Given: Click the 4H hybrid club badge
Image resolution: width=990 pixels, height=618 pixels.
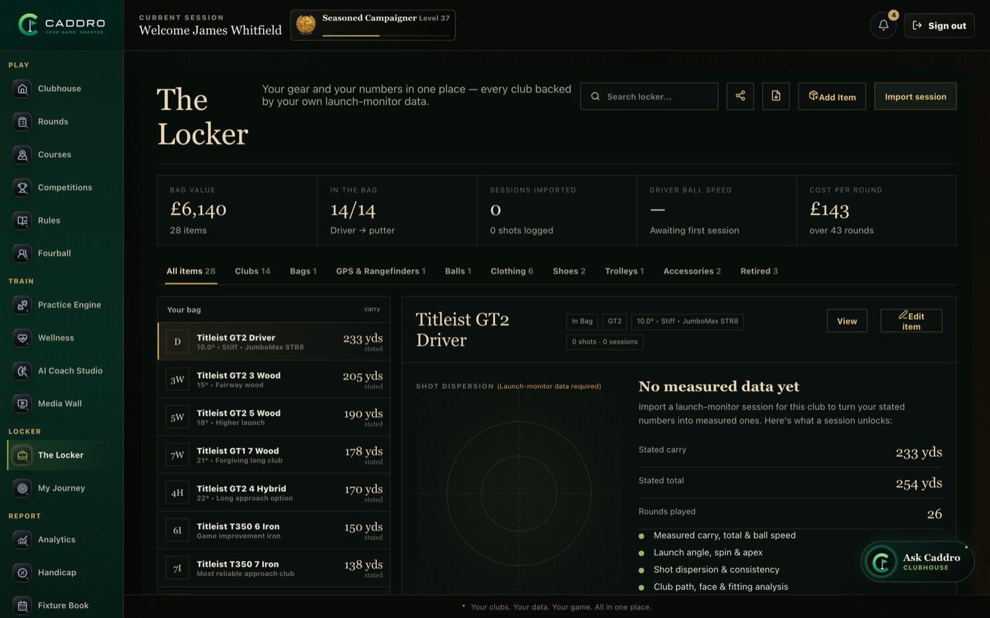Looking at the screenshot, I should point(177,493).
